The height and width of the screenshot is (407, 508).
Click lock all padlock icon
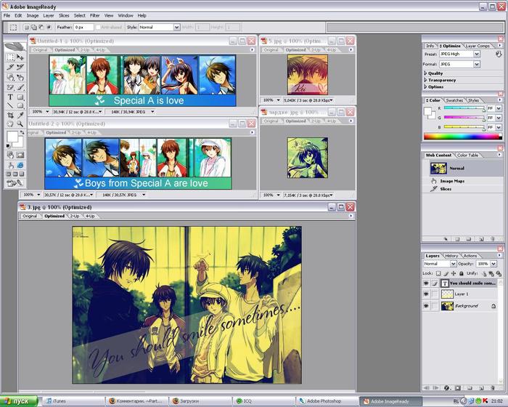(462, 273)
